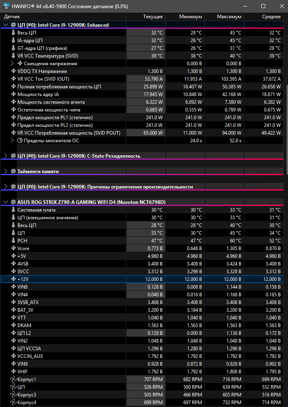The image size is (288, 407).
Task: Collapse the Intel Core i9-12900K Enhanced sensor group
Action: coord(6,25)
